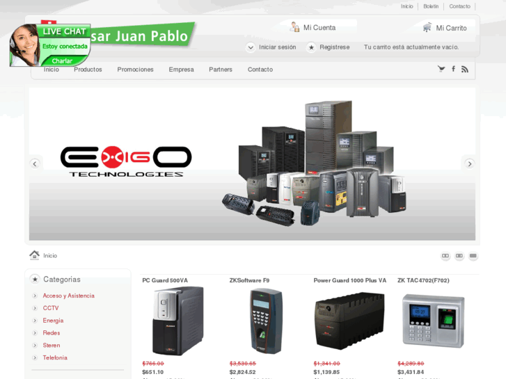This screenshot has height=379, width=506.
Task: Click the Power Guard 1000 Plus product image
Action: pyautogui.click(x=350, y=321)
